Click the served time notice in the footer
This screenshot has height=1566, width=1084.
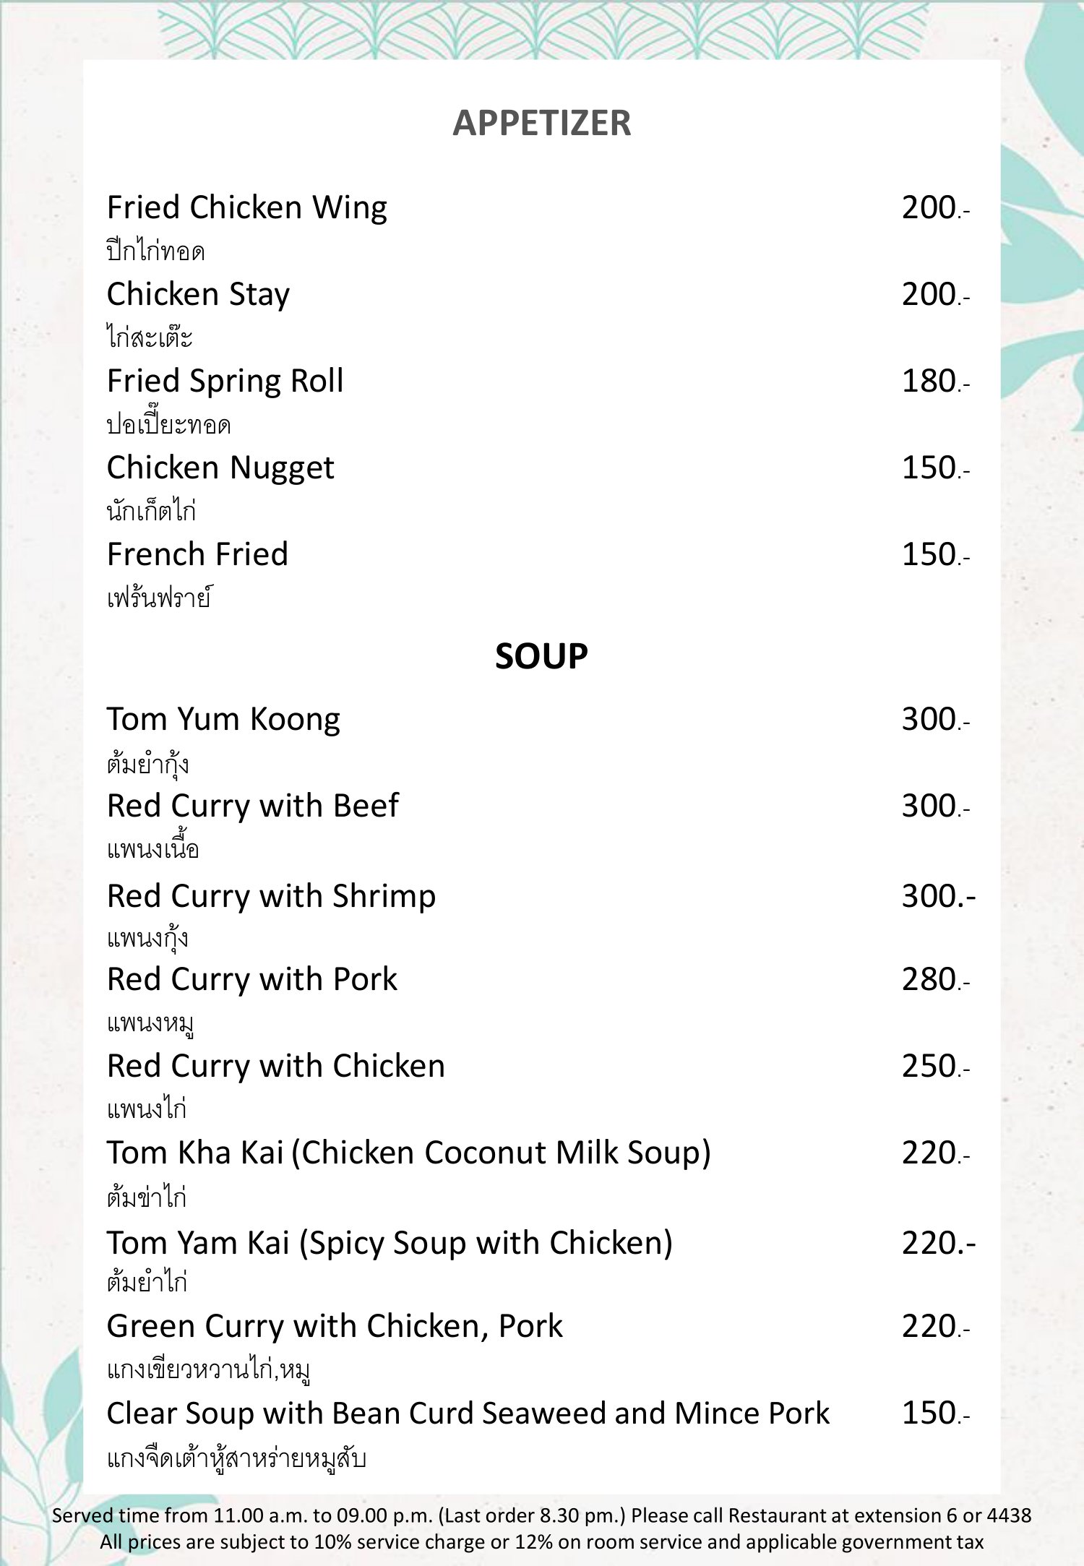click(541, 1515)
